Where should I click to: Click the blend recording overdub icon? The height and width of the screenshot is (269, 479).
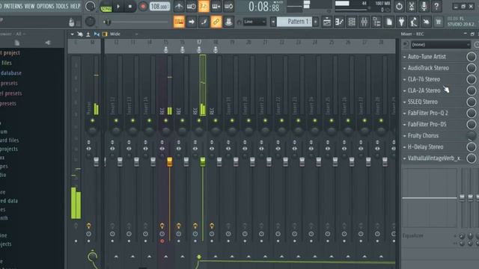[216, 6]
